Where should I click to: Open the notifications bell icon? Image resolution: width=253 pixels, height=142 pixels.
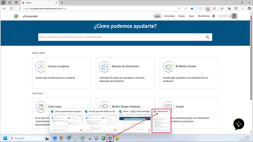pos(214,16)
